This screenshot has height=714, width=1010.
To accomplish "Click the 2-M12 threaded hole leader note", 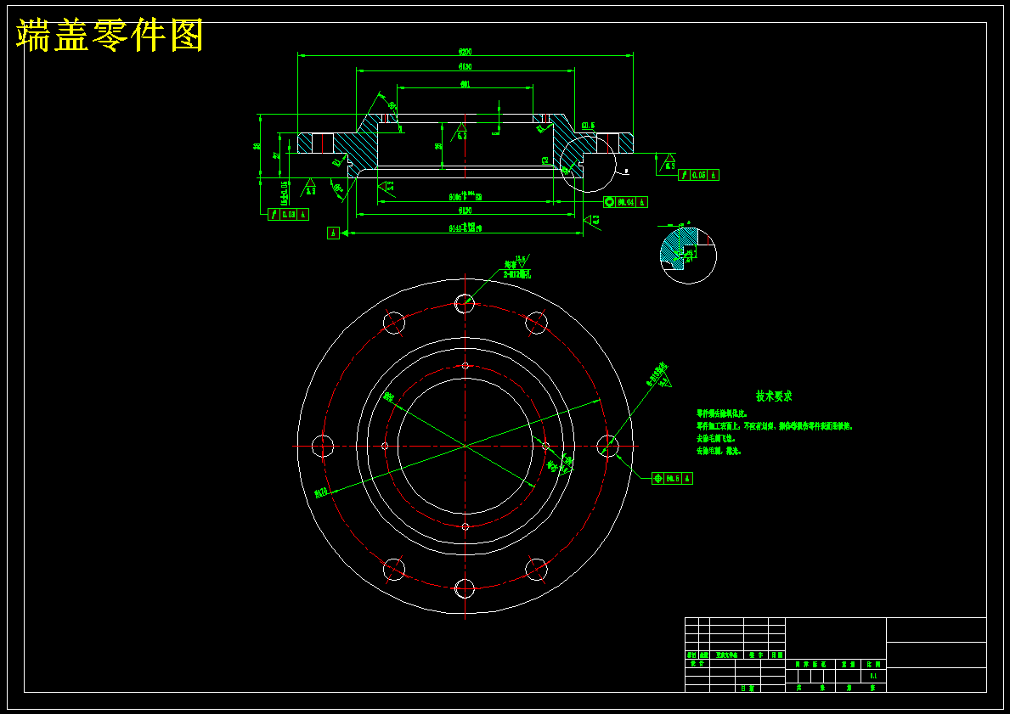I will tap(518, 274).
